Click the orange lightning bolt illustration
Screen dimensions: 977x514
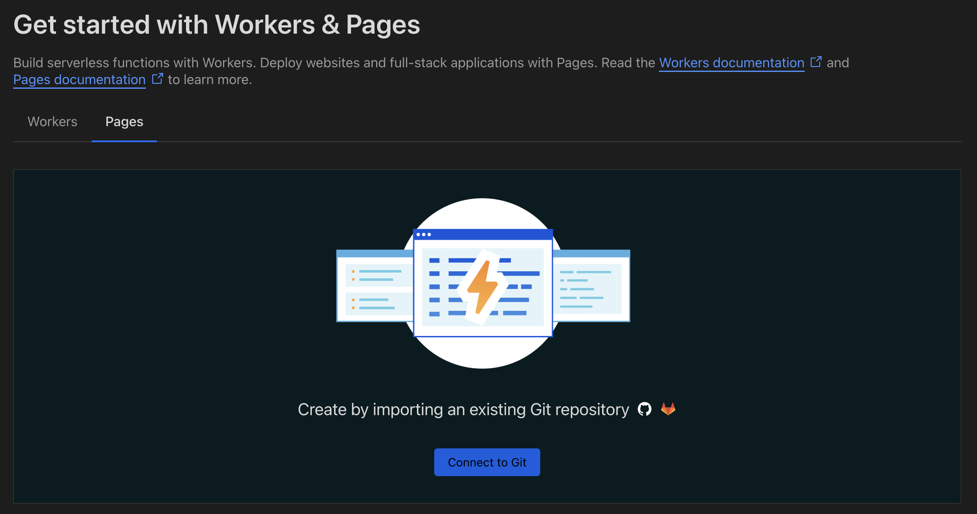[482, 287]
